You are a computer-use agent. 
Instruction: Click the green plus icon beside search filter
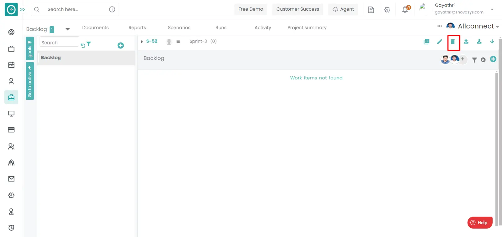point(120,46)
